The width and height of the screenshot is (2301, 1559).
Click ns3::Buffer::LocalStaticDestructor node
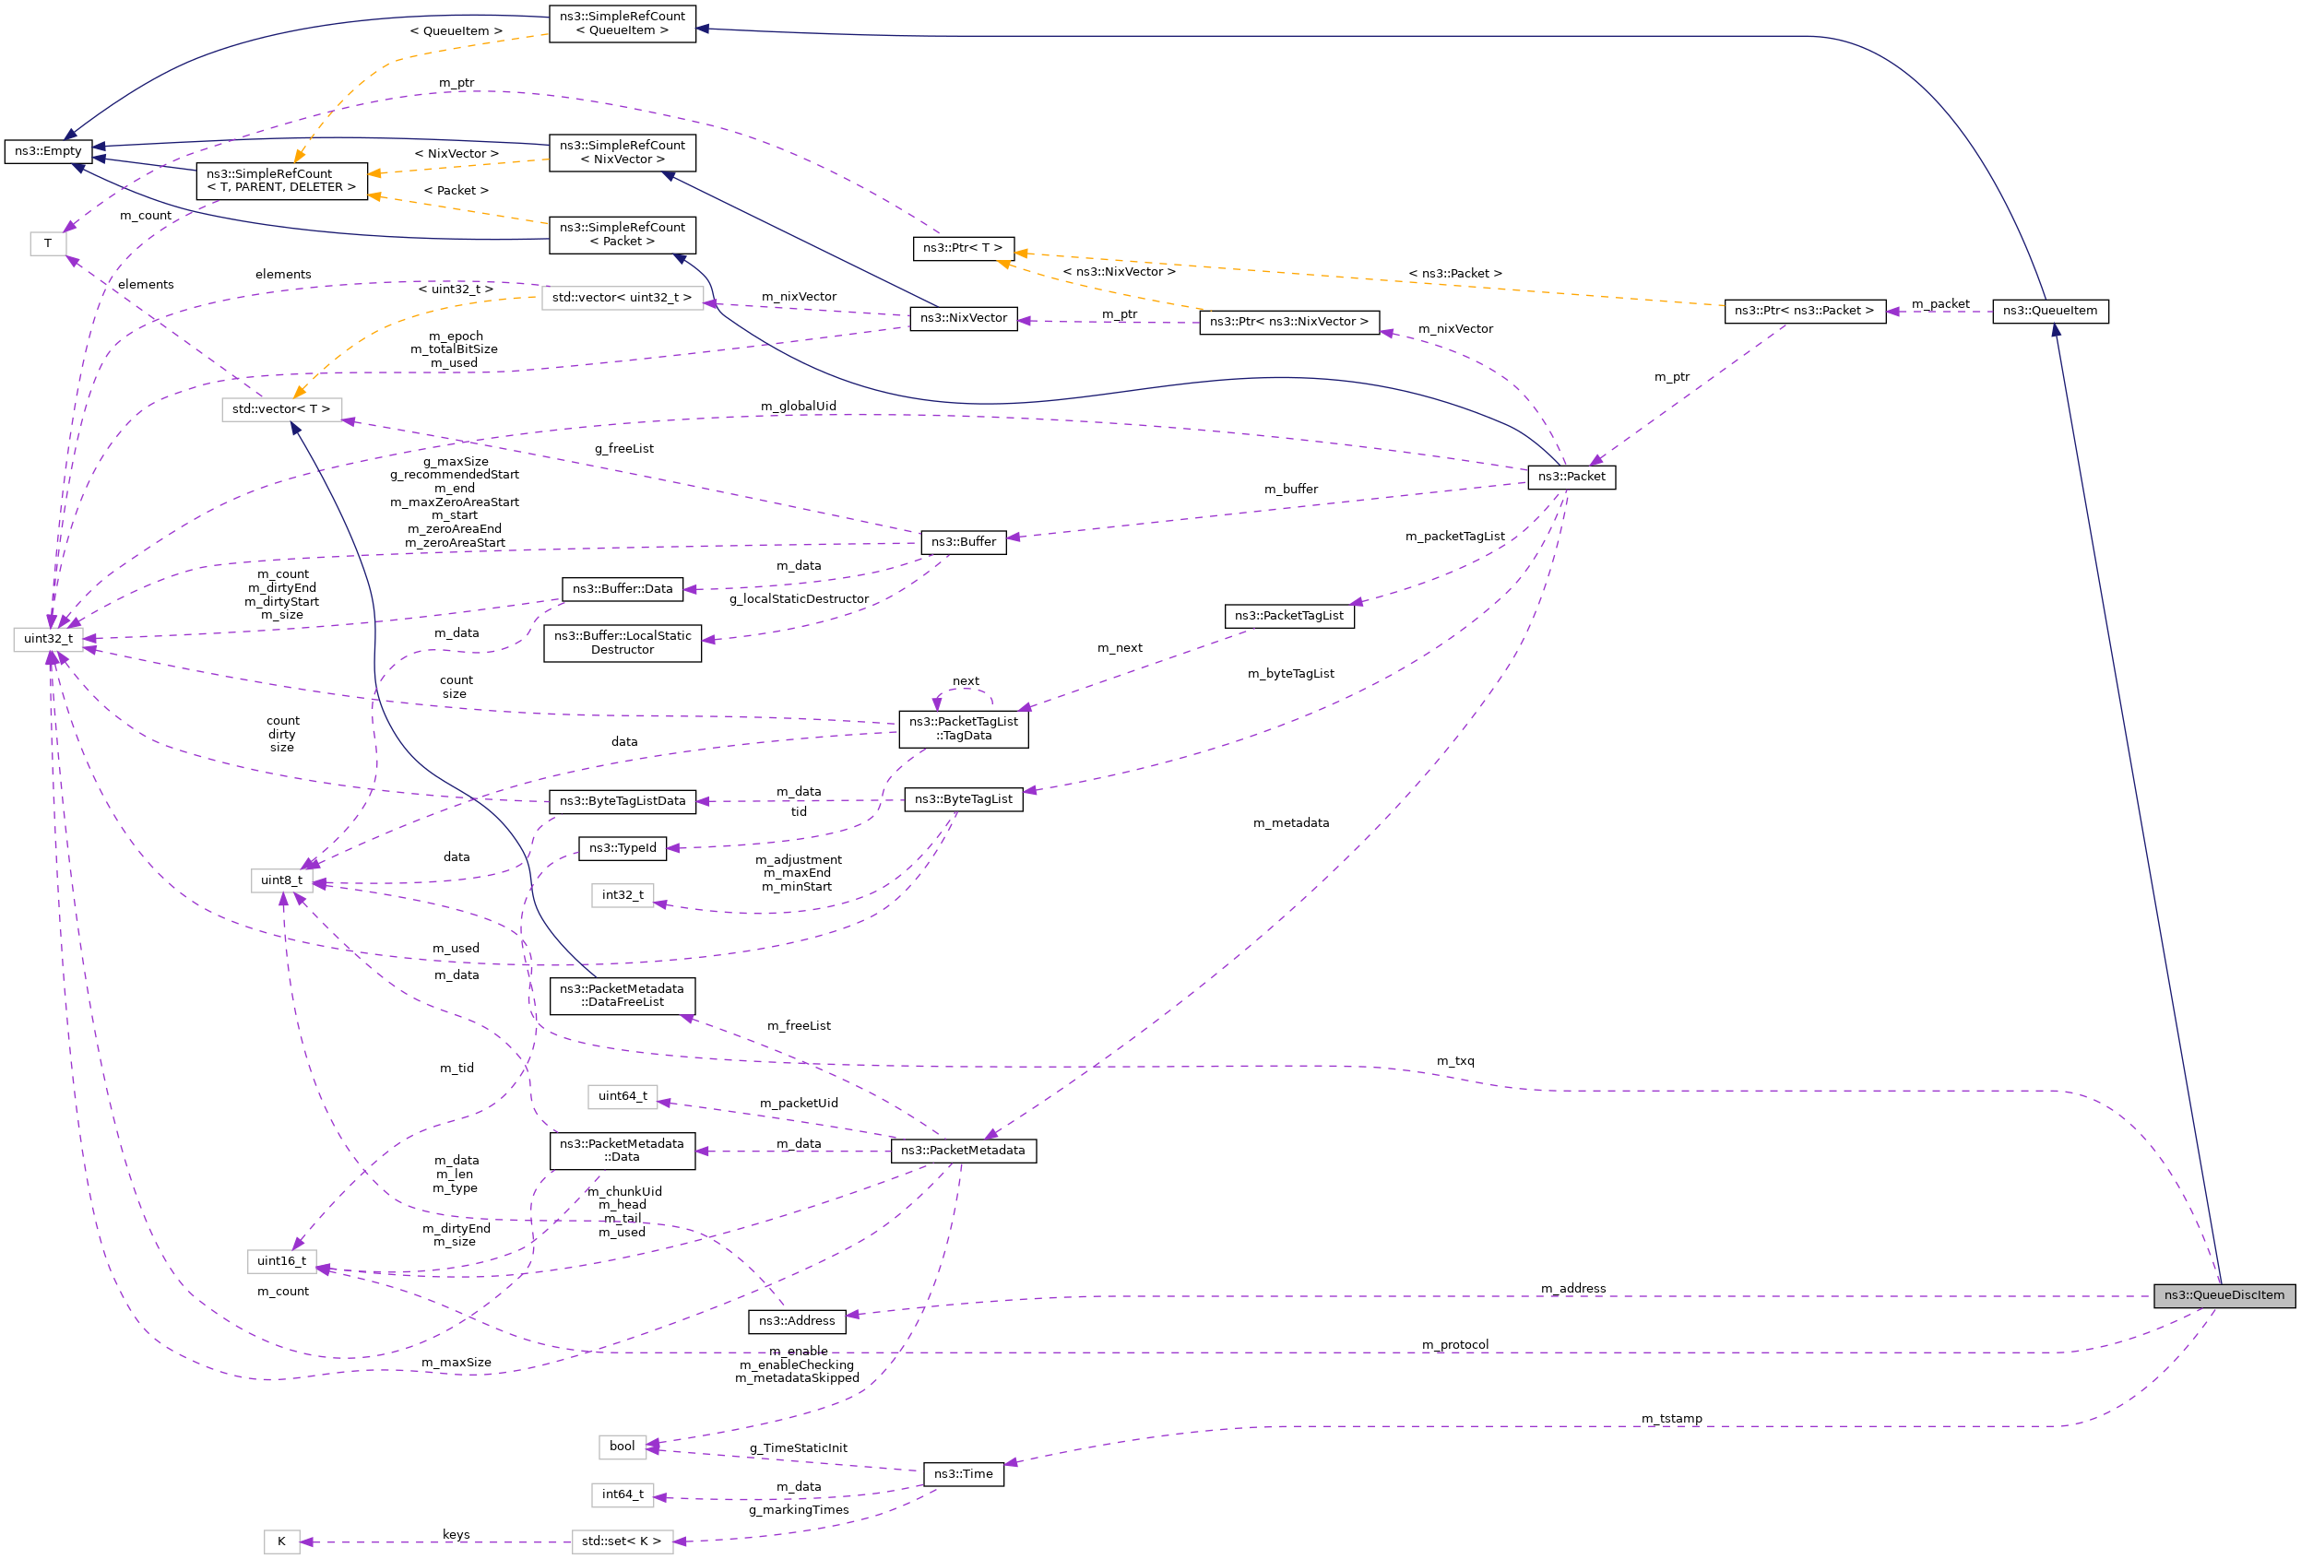pos(623,644)
